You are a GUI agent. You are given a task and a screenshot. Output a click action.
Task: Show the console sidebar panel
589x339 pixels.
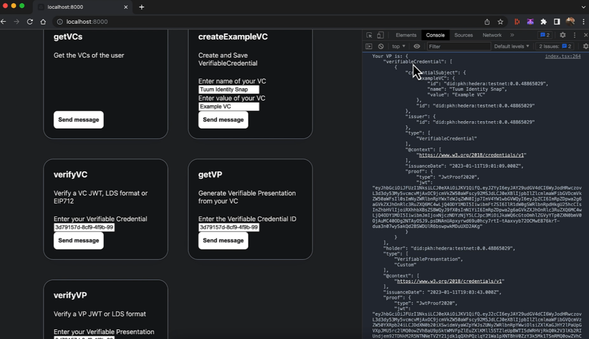tap(369, 46)
